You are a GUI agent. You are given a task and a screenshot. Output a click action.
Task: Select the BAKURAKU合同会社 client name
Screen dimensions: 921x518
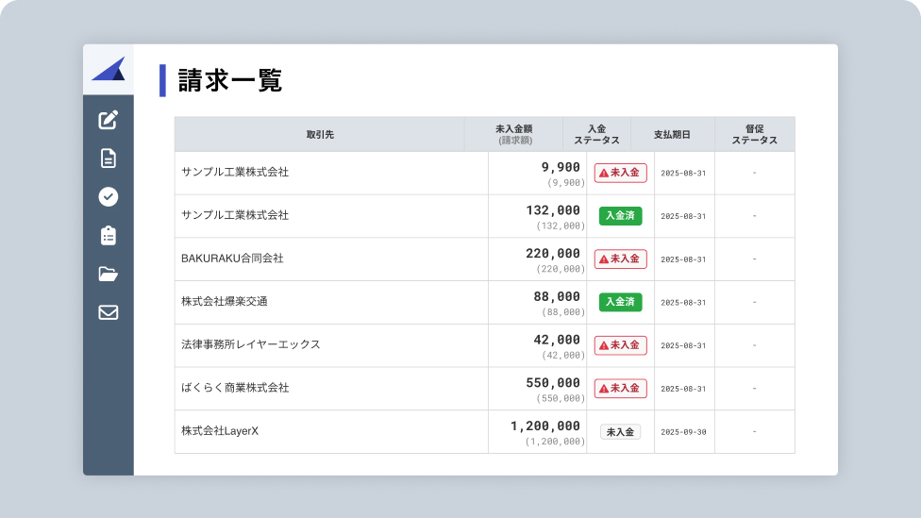pos(232,259)
